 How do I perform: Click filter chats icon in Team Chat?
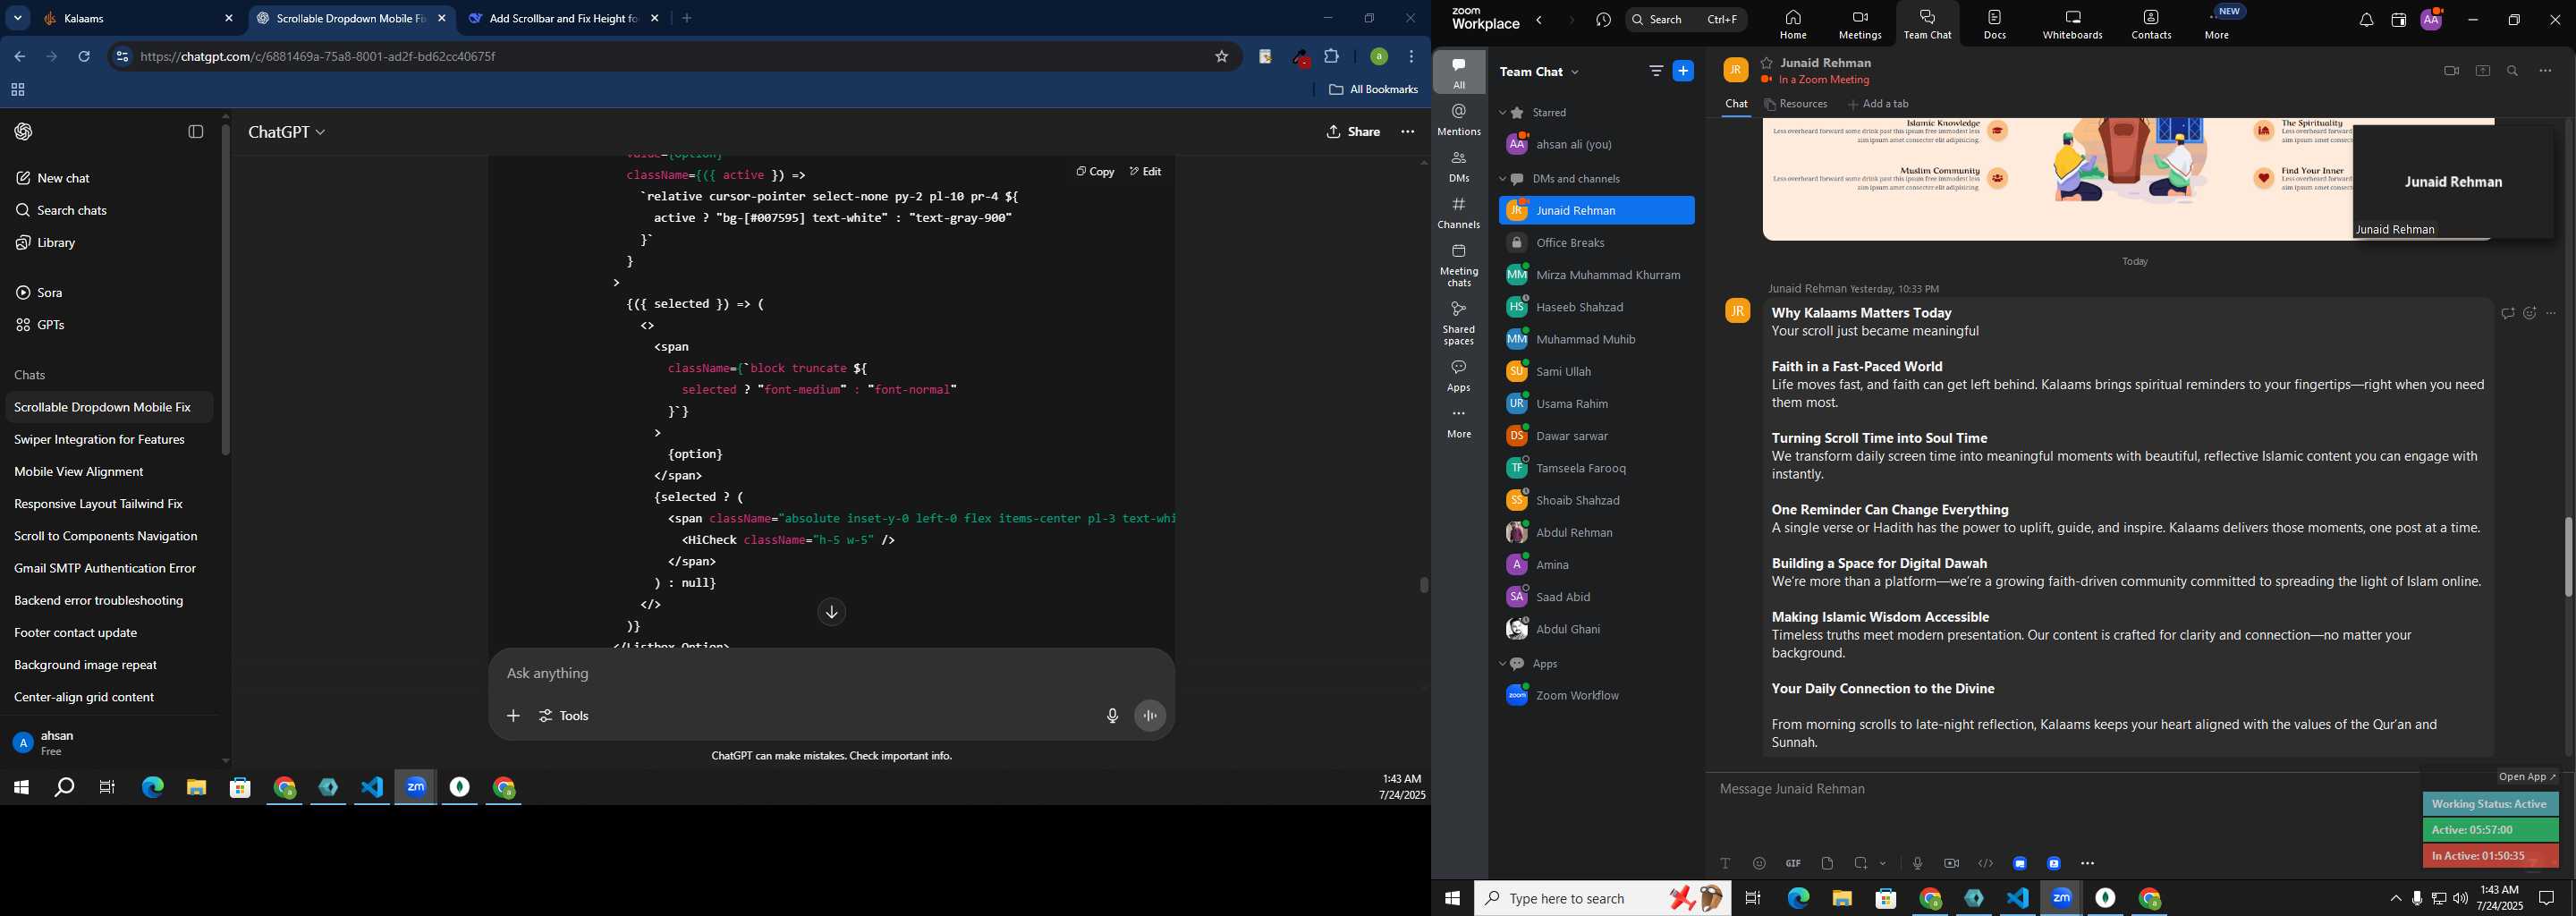click(1656, 71)
